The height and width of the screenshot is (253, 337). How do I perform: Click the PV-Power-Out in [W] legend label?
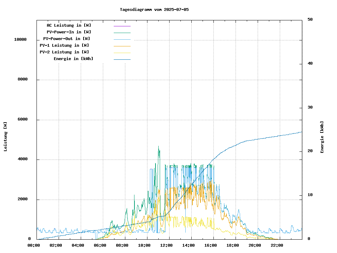67,39
